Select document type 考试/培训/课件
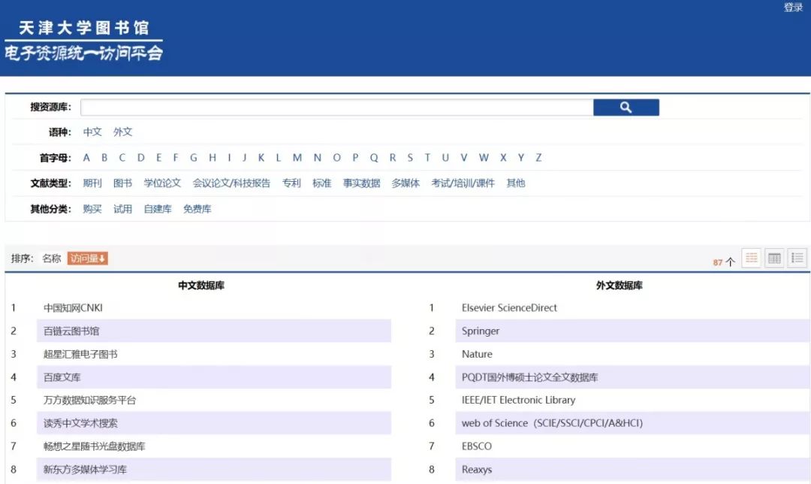Viewport: 811px width, 484px height. click(463, 183)
